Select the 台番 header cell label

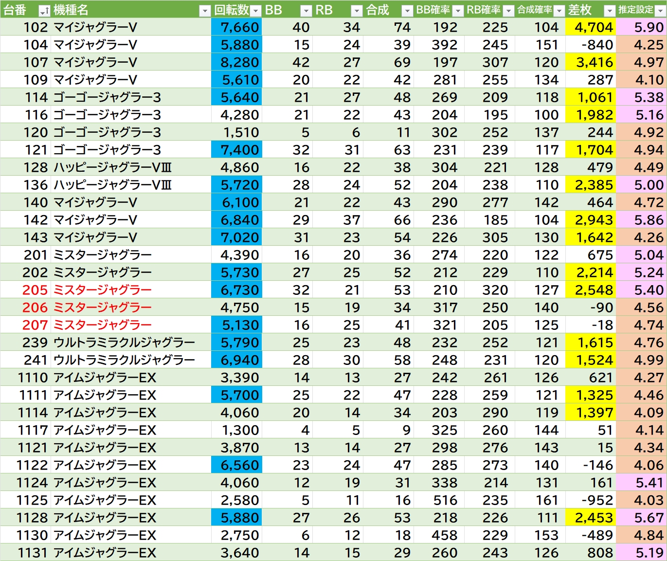coord(15,10)
